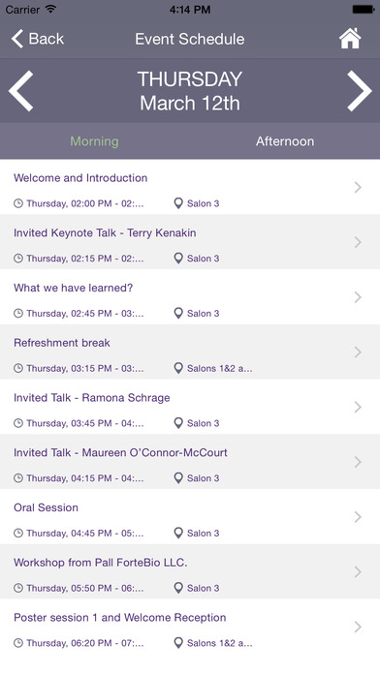Click location pin beside Refreshment break's Salons 1&2

point(178,368)
